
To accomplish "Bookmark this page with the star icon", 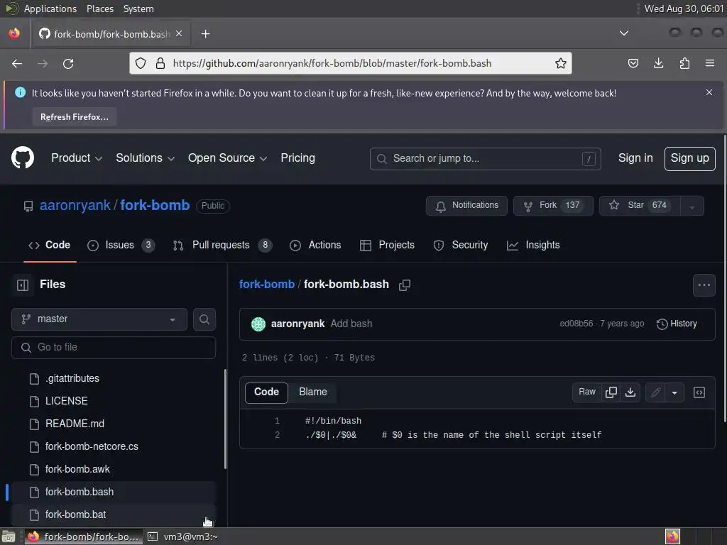I will (x=561, y=63).
